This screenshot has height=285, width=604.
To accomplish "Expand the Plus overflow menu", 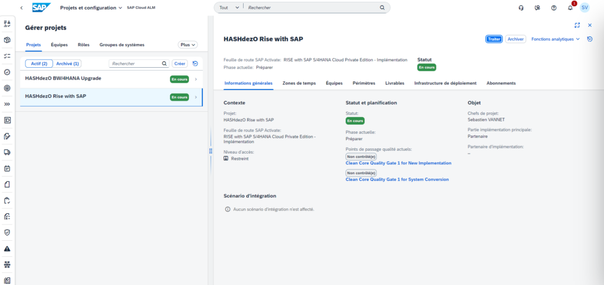I will point(188,45).
